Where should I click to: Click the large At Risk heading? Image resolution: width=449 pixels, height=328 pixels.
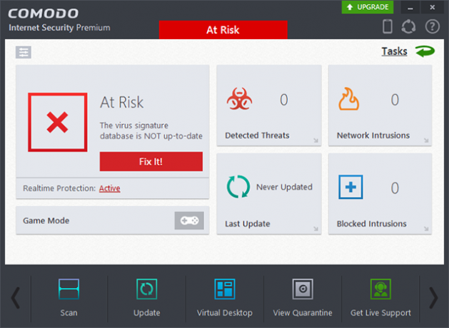(121, 102)
